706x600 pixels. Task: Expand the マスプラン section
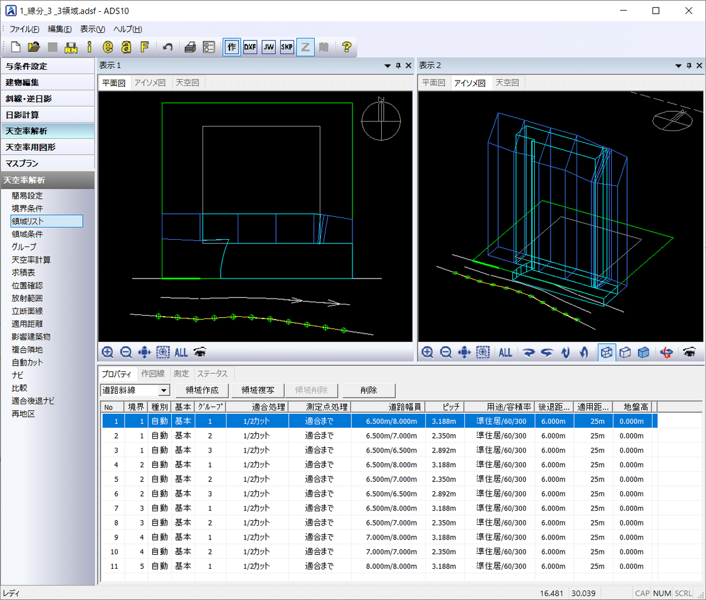click(47, 163)
